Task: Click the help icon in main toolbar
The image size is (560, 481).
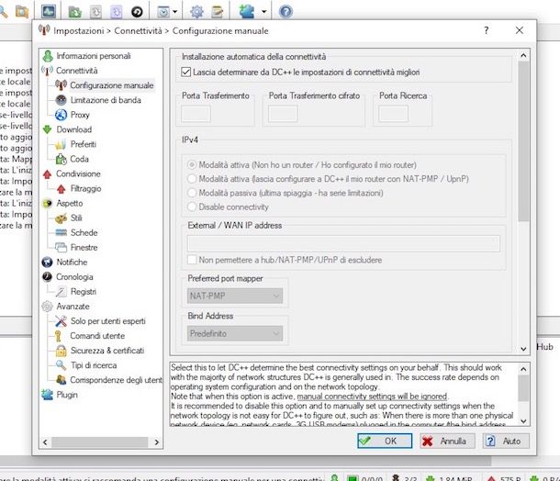Action: (x=286, y=12)
